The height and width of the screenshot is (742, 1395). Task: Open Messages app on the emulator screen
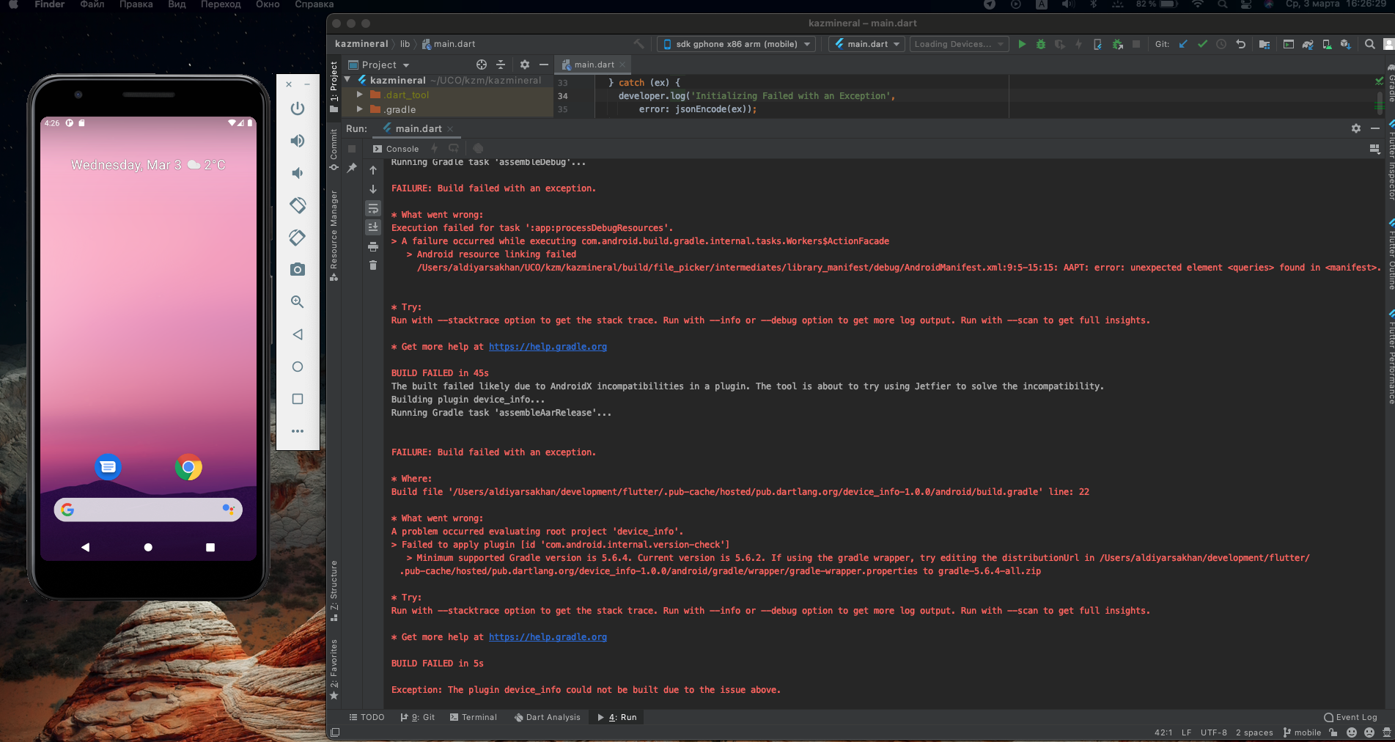(108, 467)
